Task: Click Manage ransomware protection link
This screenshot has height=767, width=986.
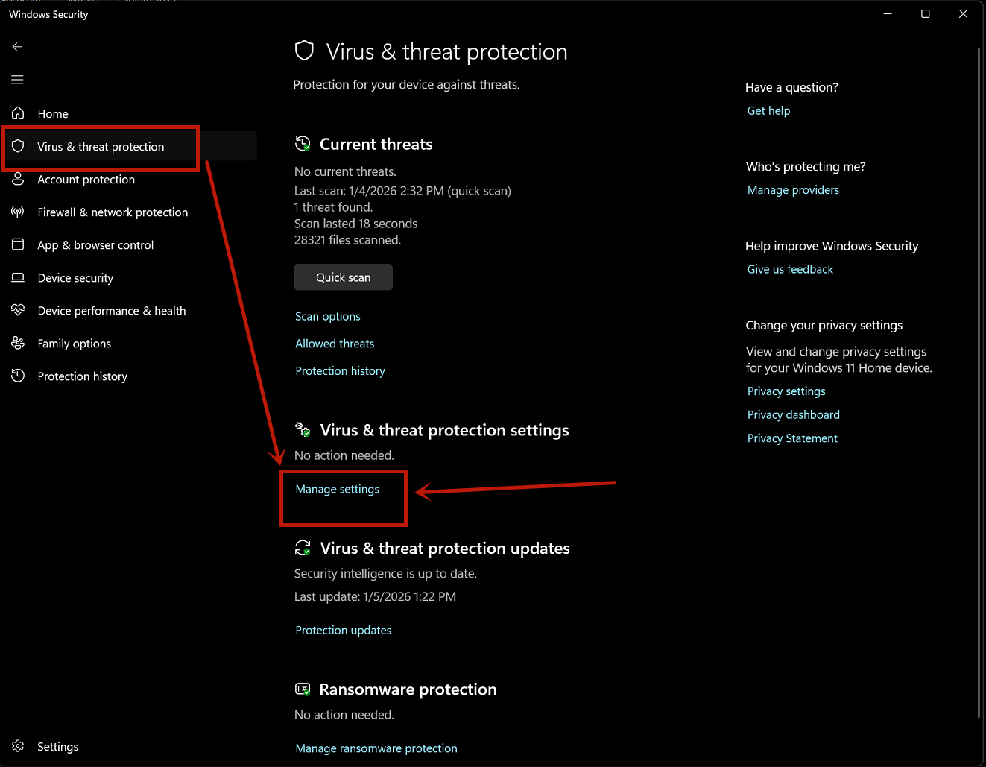Action: 376,748
